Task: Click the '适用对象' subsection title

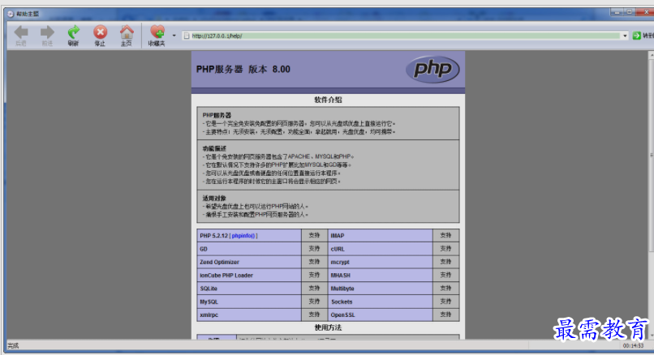Action: (x=214, y=199)
